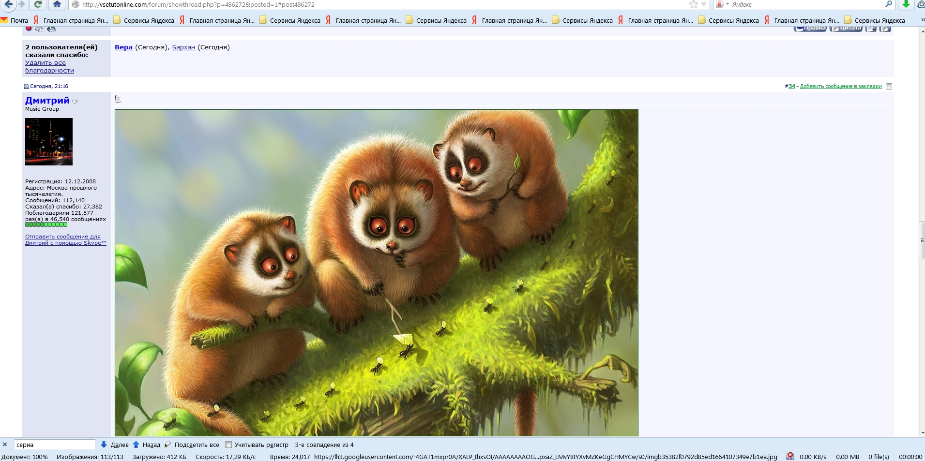The image size is (925, 461).
Task: Click Добавить сообщение в закладки
Action: tap(841, 86)
